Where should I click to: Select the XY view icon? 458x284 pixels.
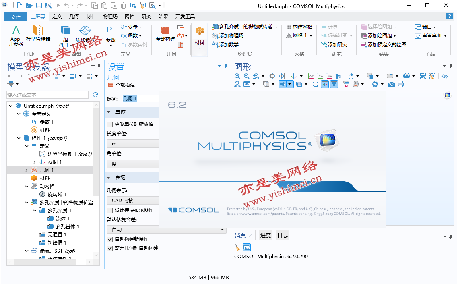click(x=311, y=76)
